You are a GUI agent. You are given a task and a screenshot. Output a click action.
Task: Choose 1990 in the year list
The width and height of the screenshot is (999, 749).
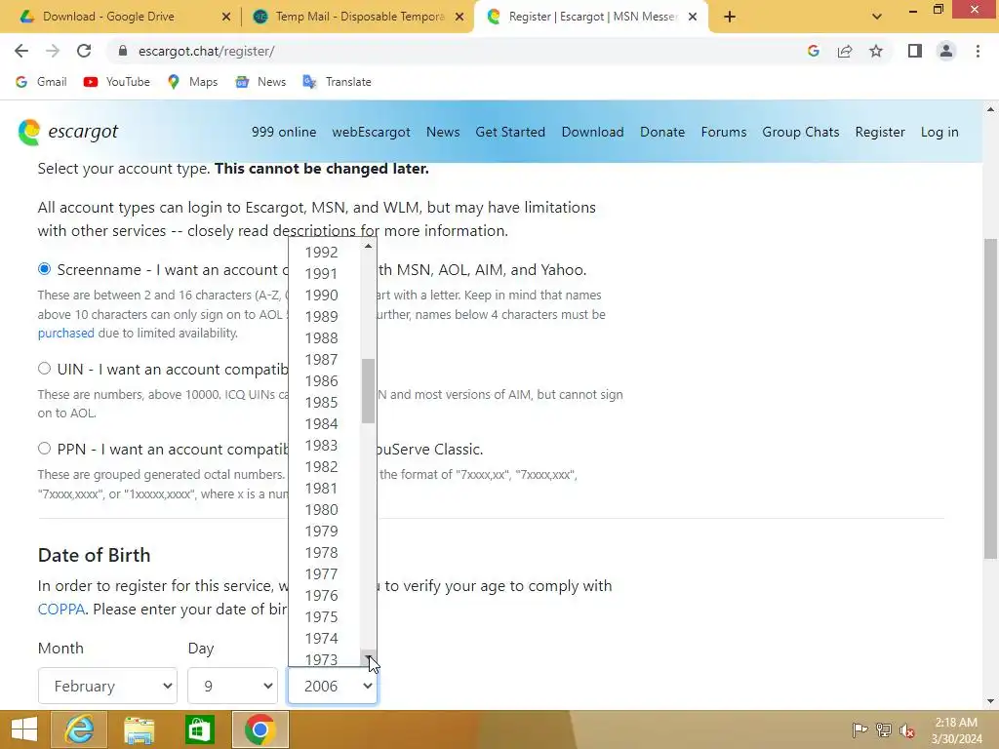(325, 295)
